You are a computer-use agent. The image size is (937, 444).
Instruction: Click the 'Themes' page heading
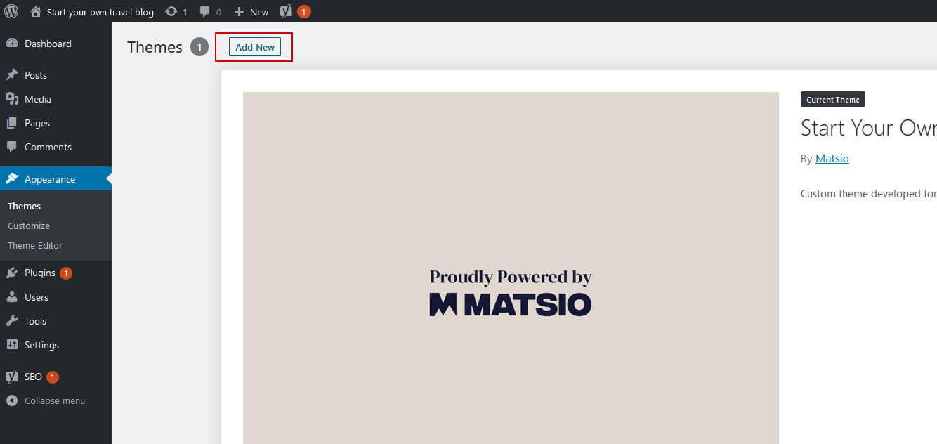(x=155, y=47)
